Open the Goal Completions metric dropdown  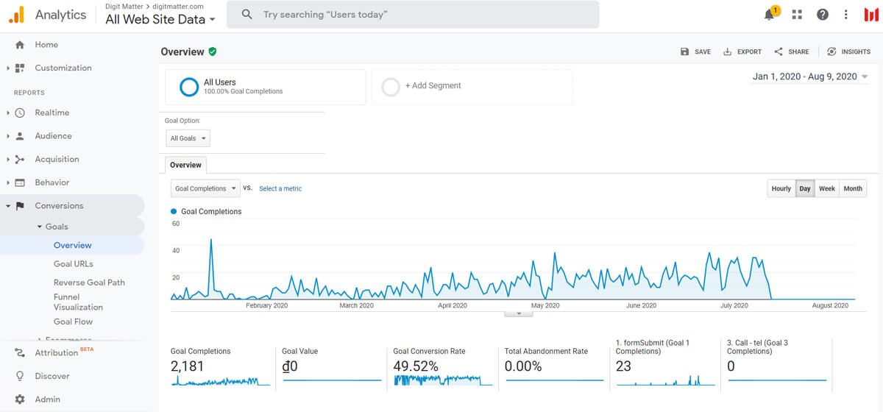pos(205,188)
